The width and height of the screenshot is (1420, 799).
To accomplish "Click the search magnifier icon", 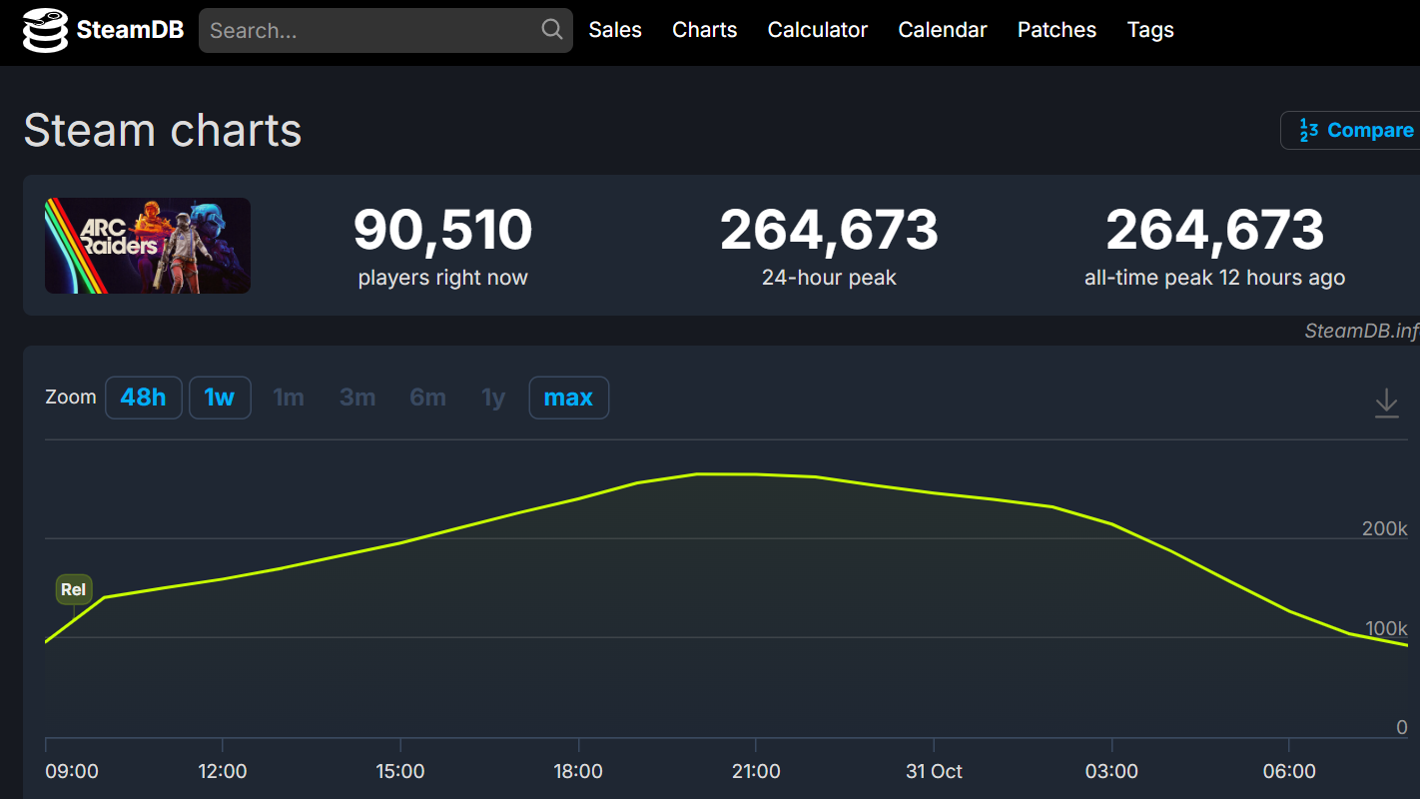I will (552, 30).
